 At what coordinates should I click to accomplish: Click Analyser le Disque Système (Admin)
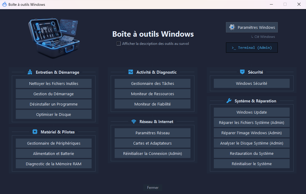[x=251, y=143]
